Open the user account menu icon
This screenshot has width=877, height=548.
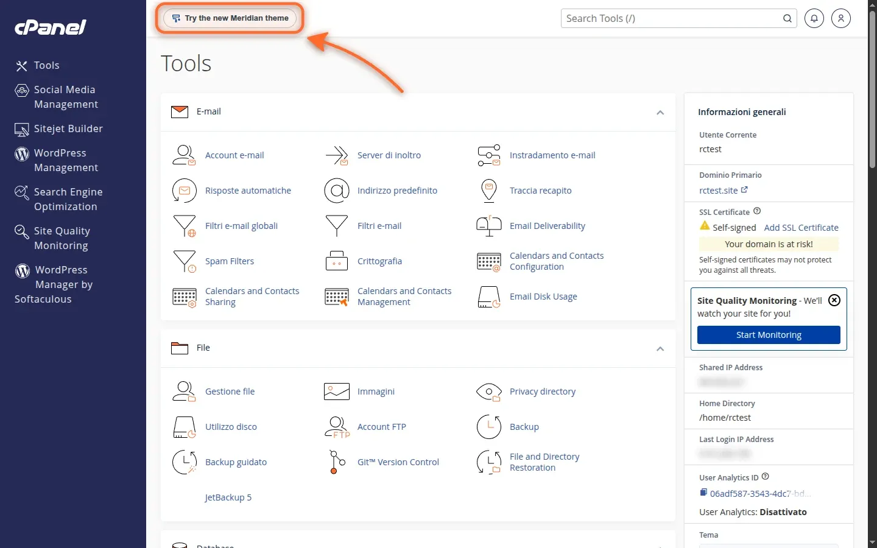[841, 18]
